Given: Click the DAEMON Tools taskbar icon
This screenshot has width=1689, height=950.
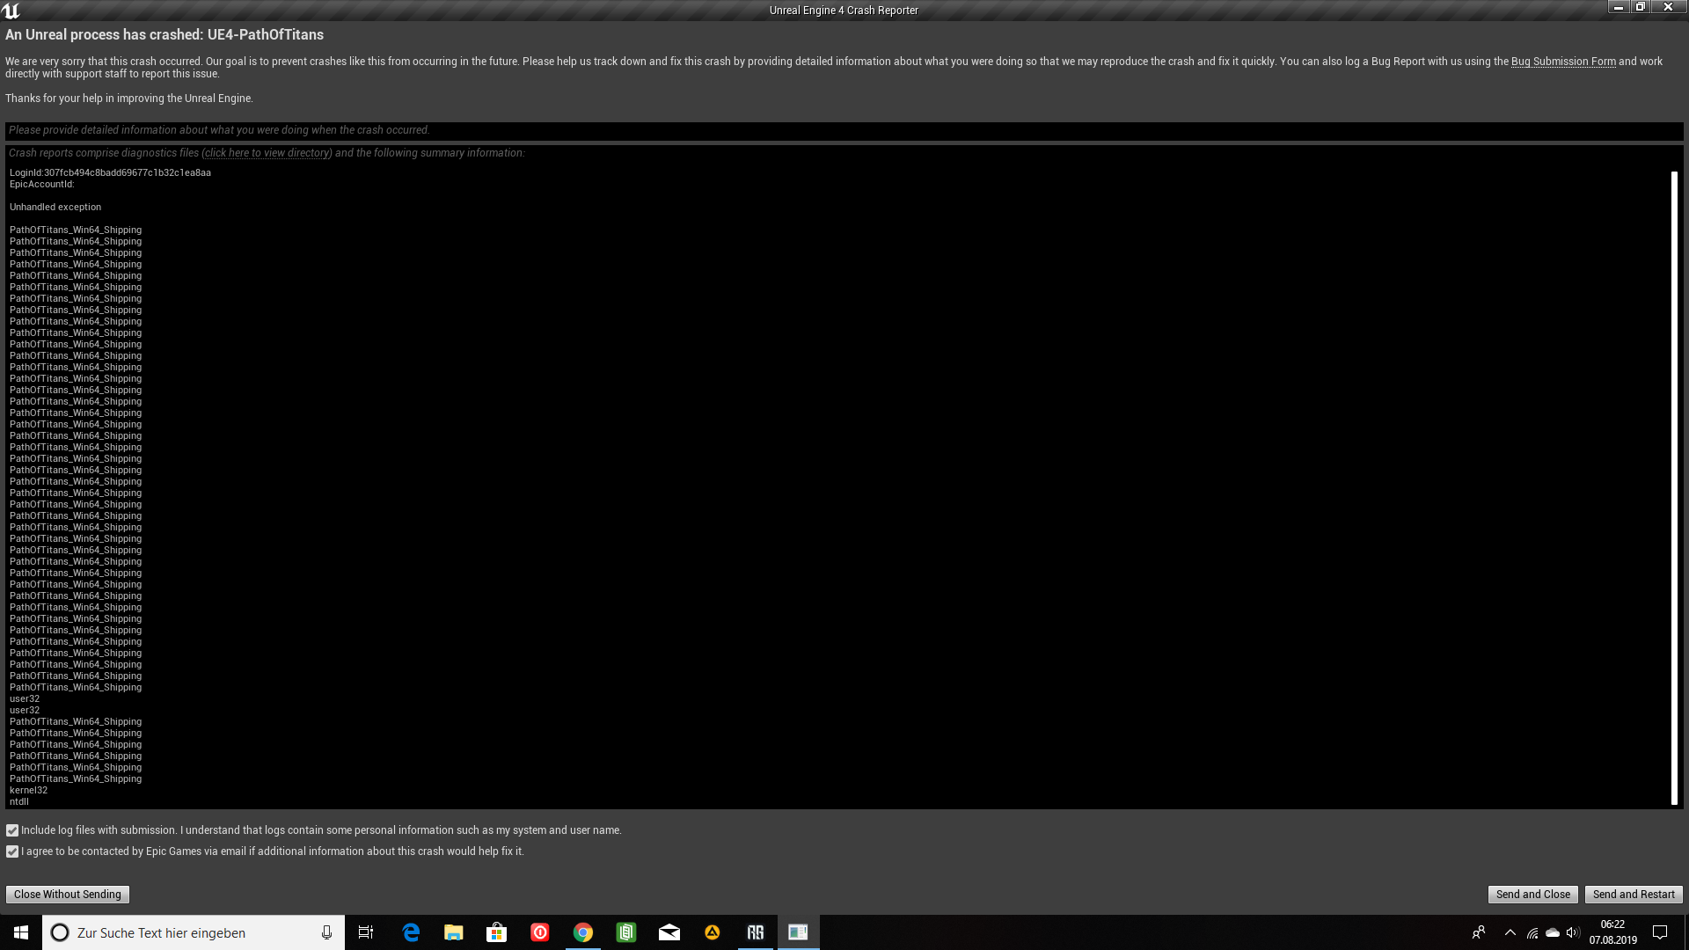Looking at the screenshot, I should pyautogui.click(x=712, y=932).
